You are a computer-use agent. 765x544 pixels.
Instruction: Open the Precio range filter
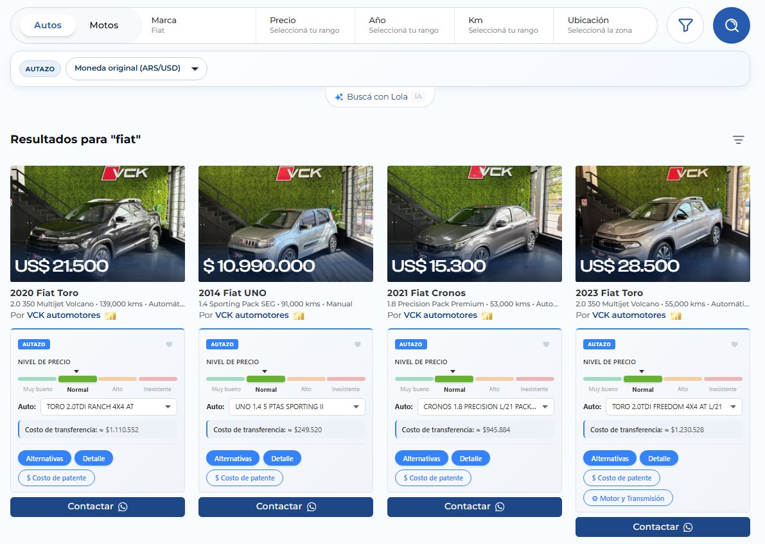[x=305, y=26]
